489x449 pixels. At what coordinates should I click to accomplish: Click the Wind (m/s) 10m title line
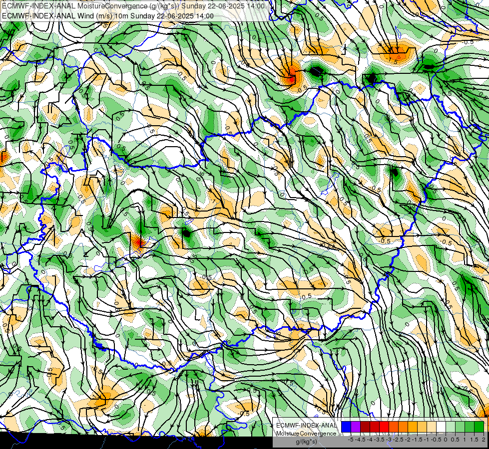pos(108,16)
